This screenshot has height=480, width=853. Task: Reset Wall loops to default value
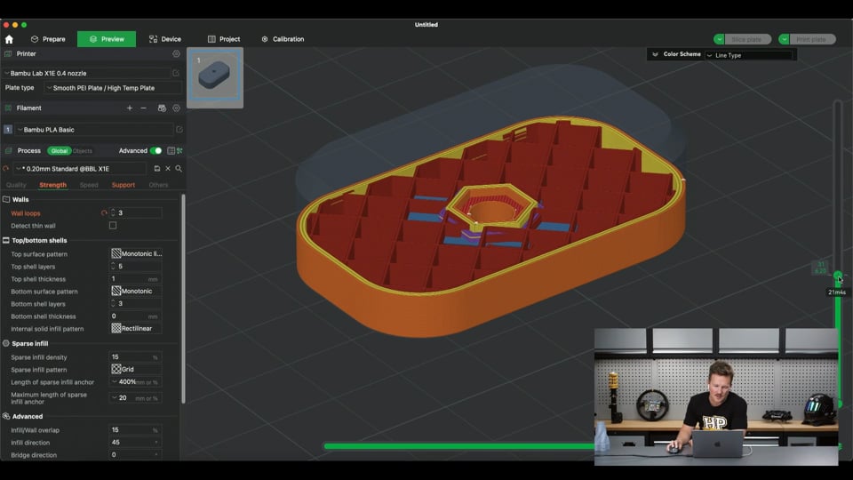point(104,212)
